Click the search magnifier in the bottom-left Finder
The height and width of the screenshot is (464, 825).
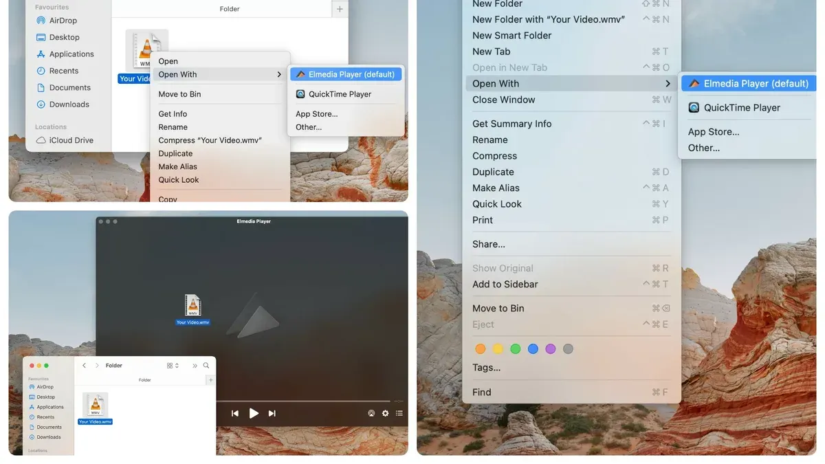coord(206,366)
